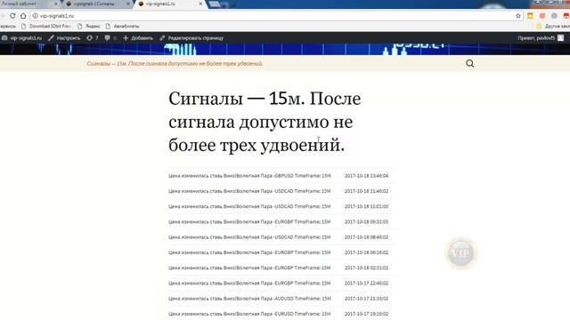This screenshot has width=570, height=320.
Task: Open the Авиабилеты bookmark
Action: point(123,26)
